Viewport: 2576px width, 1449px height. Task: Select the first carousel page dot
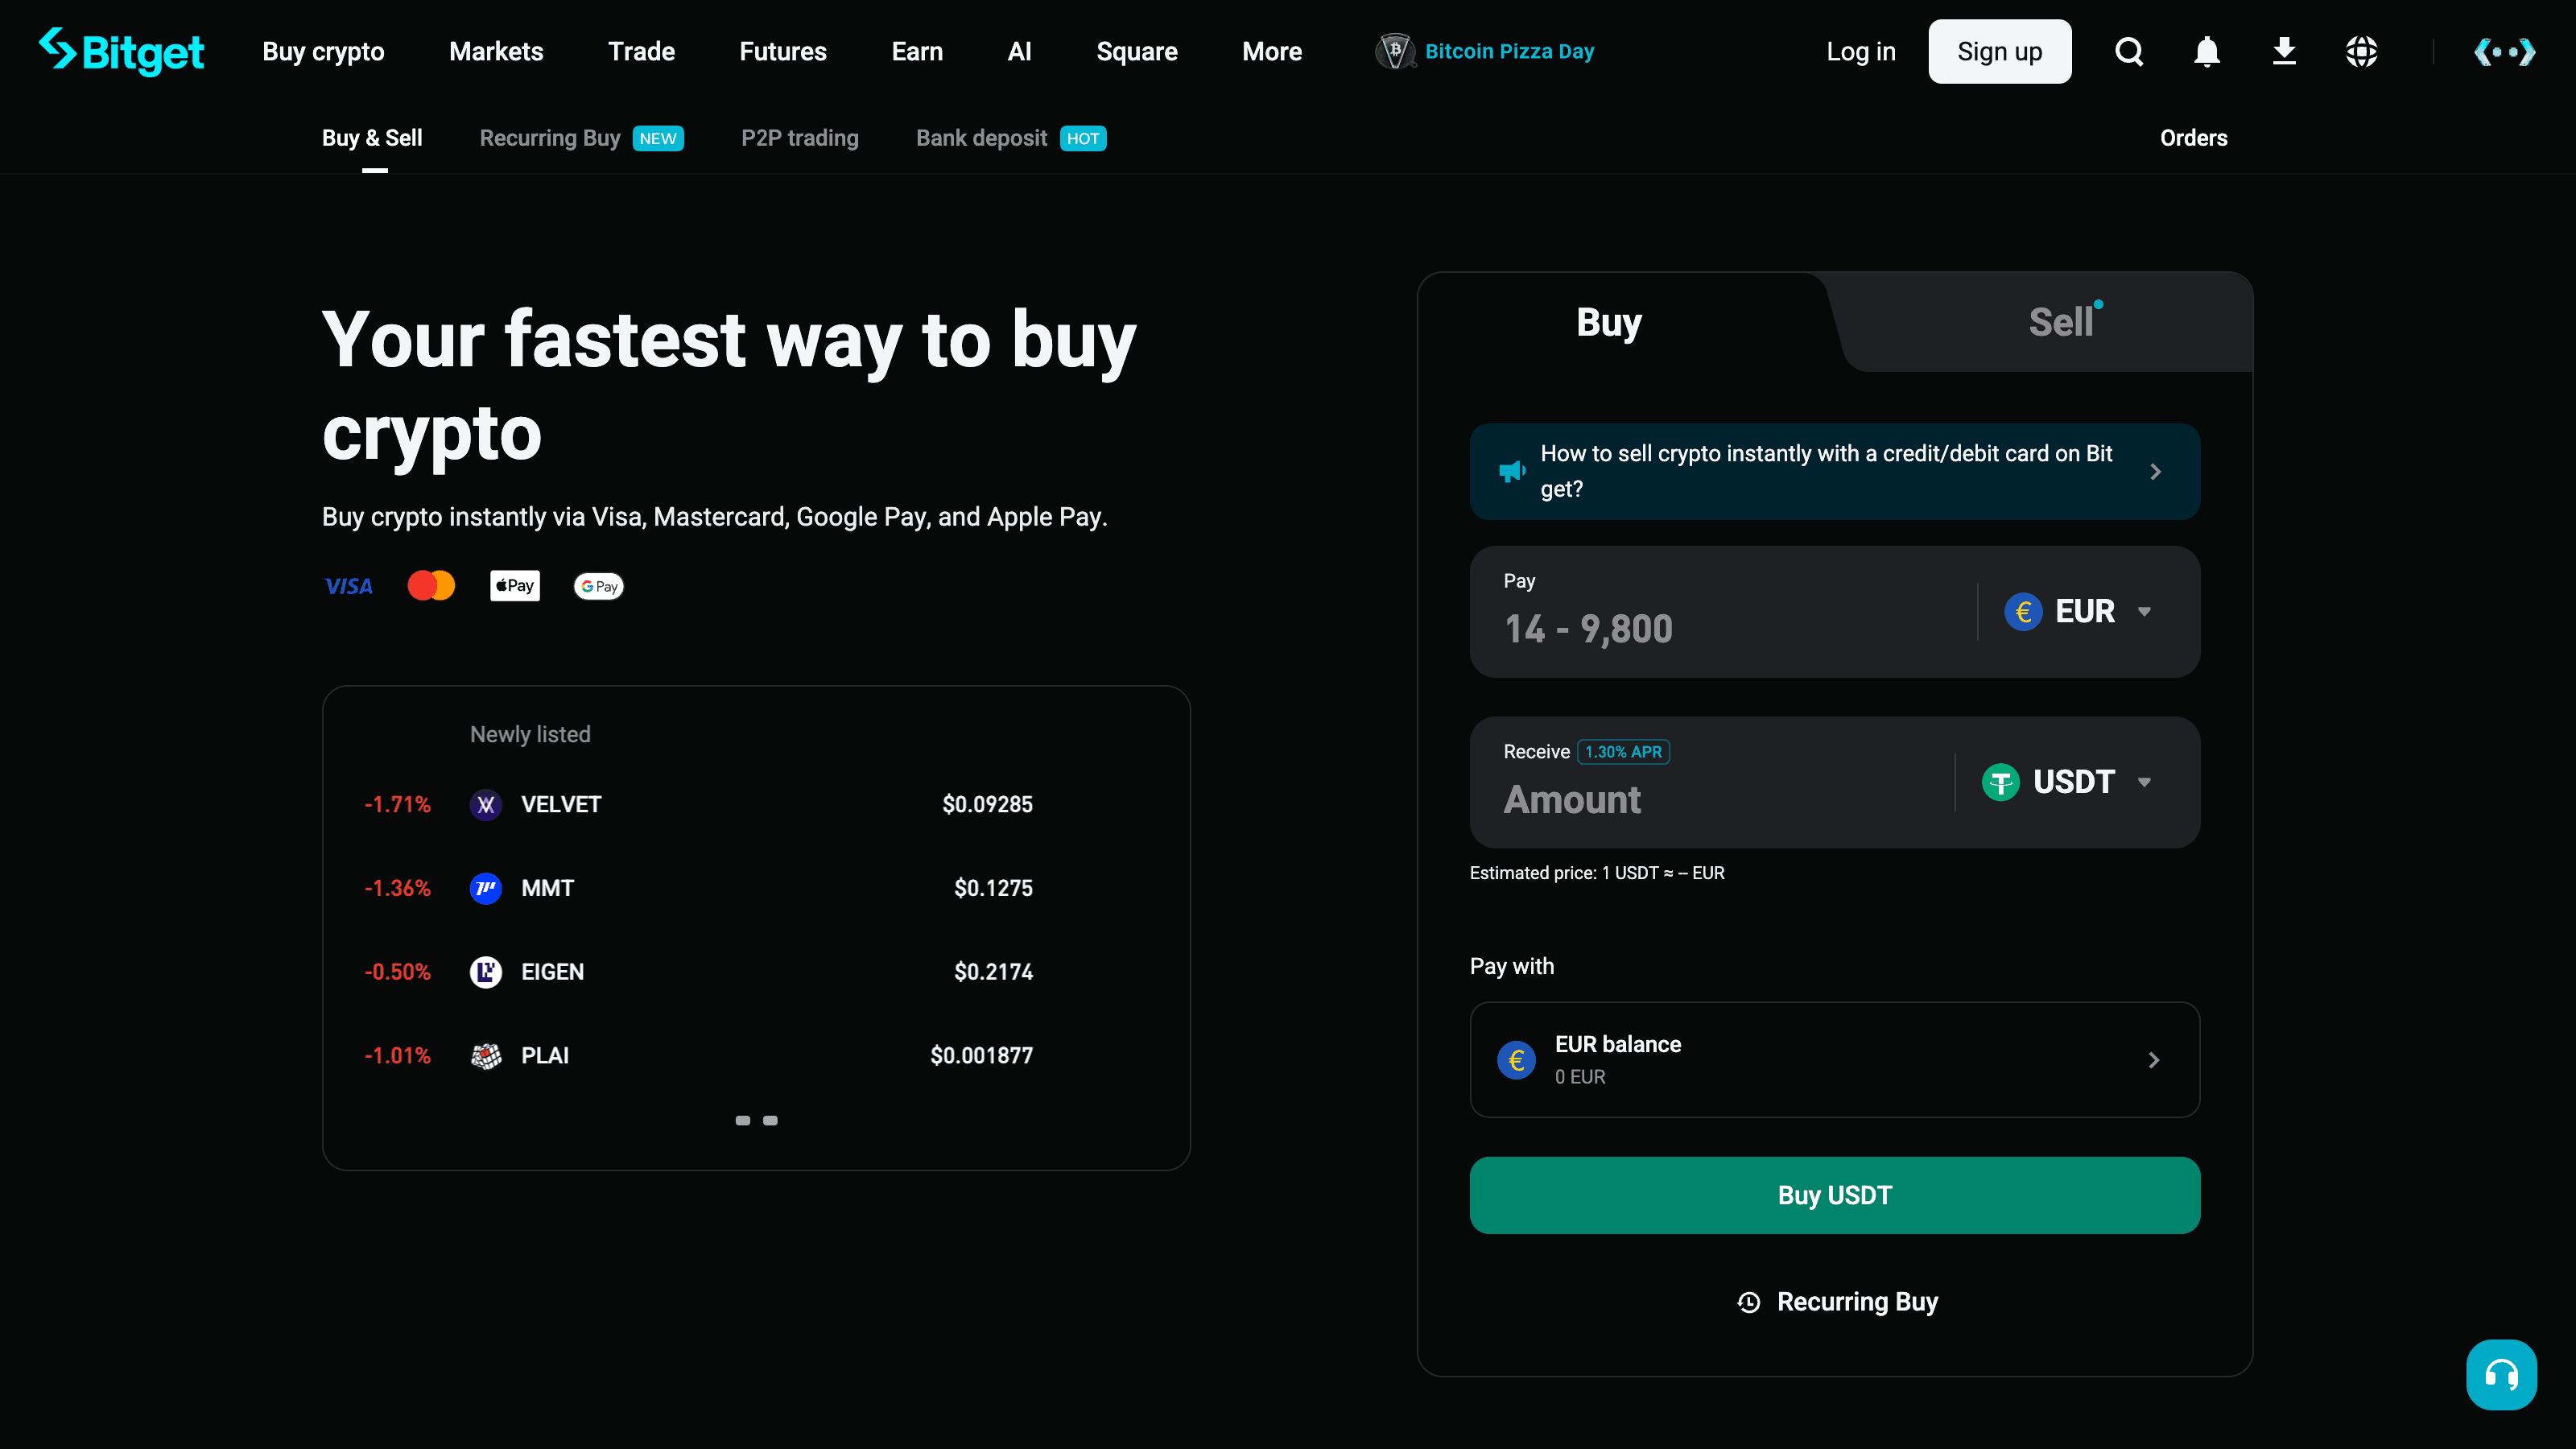pos(743,1121)
